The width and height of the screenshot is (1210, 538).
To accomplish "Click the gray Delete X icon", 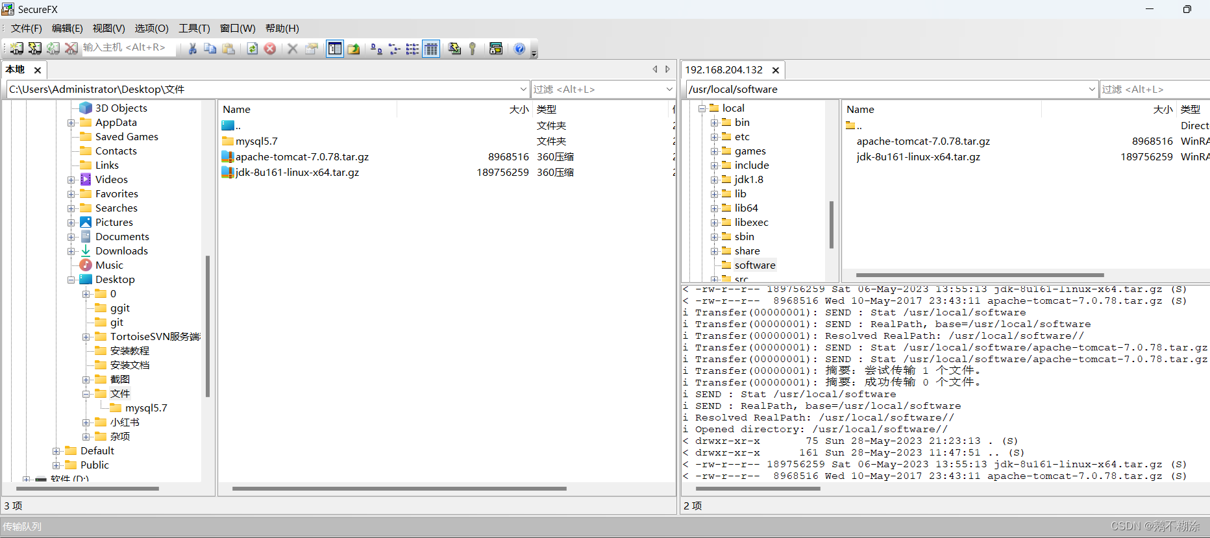I will pyautogui.click(x=293, y=49).
